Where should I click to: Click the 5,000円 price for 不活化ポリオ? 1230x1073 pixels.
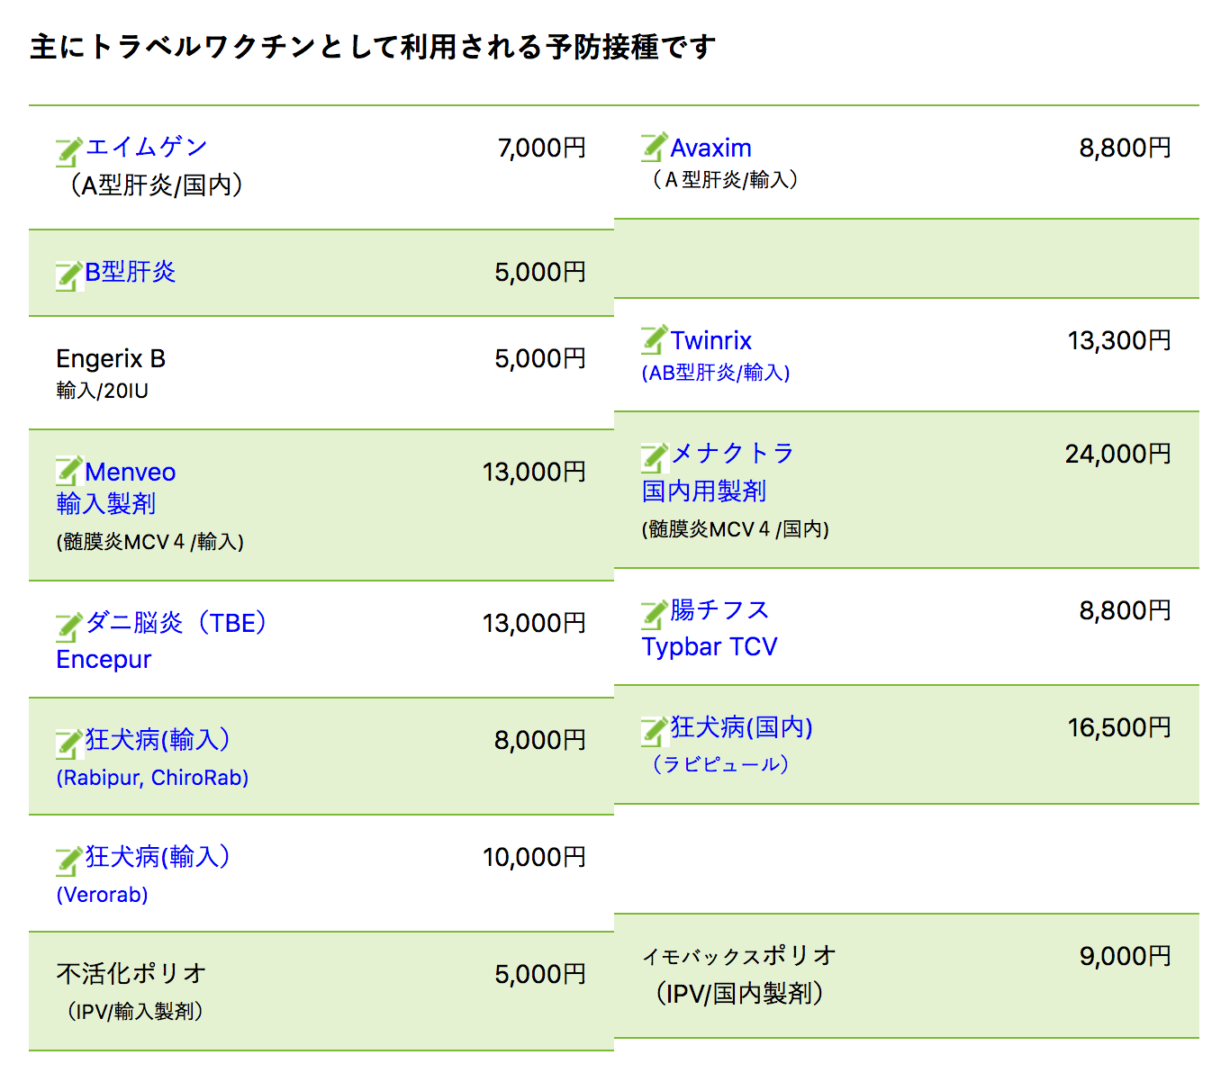click(540, 974)
